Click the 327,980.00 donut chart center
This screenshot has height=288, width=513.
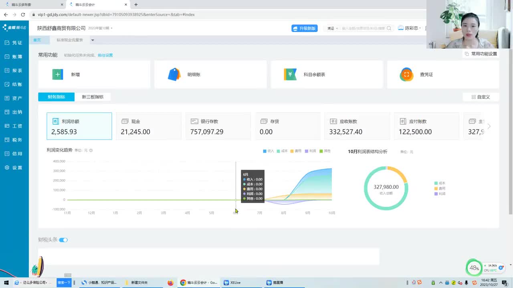click(x=386, y=187)
